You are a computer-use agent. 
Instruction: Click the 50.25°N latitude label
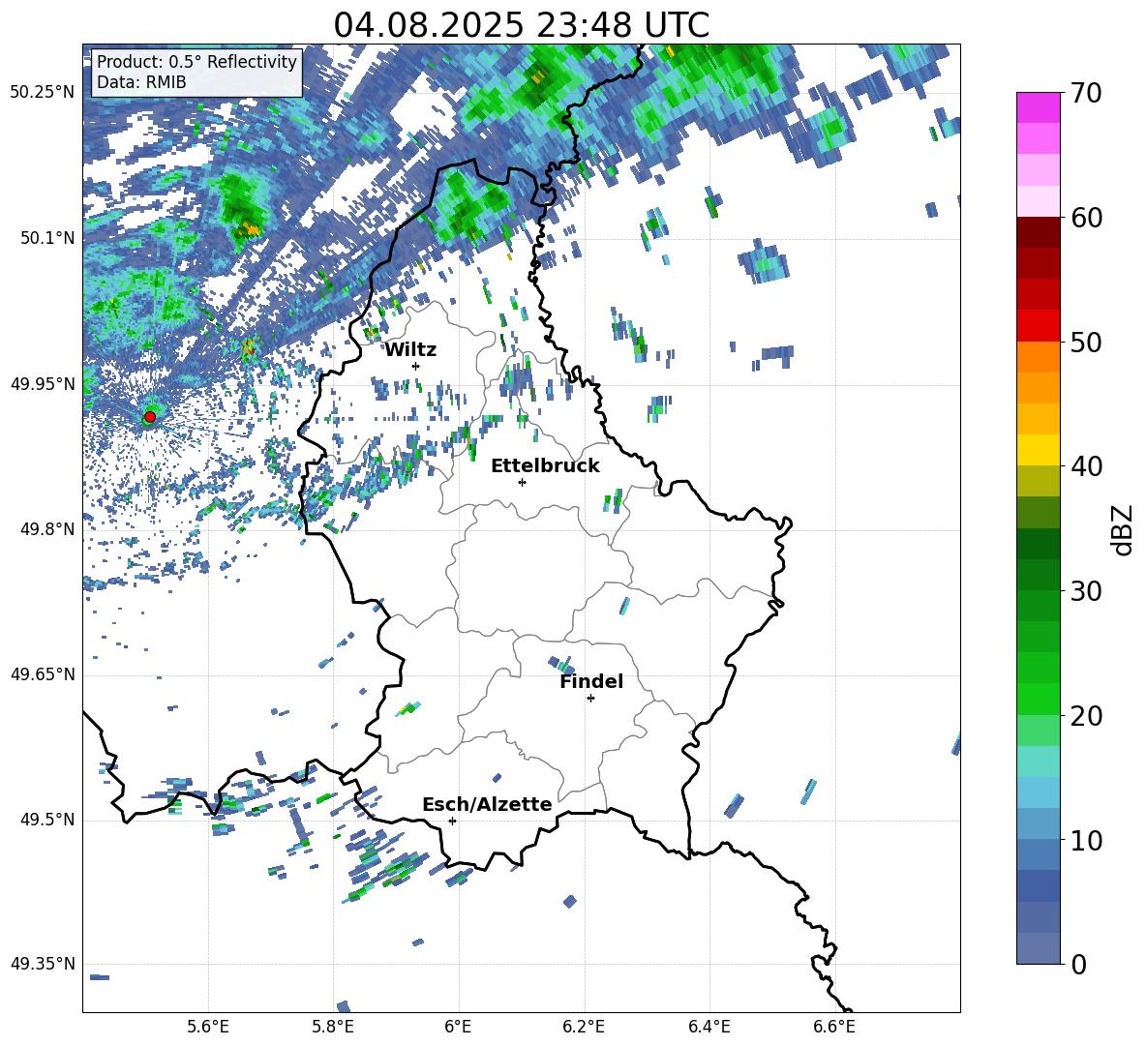pos(43,93)
